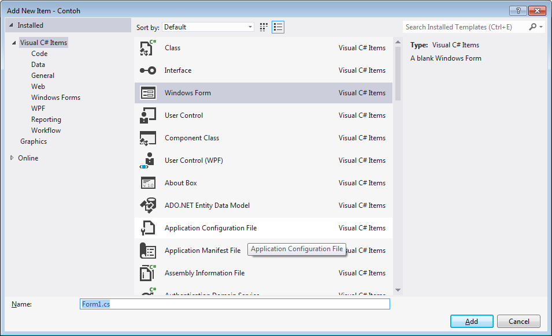Collapse the Installed section
Image resolution: width=552 pixels, height=336 pixels.
[x=11, y=25]
